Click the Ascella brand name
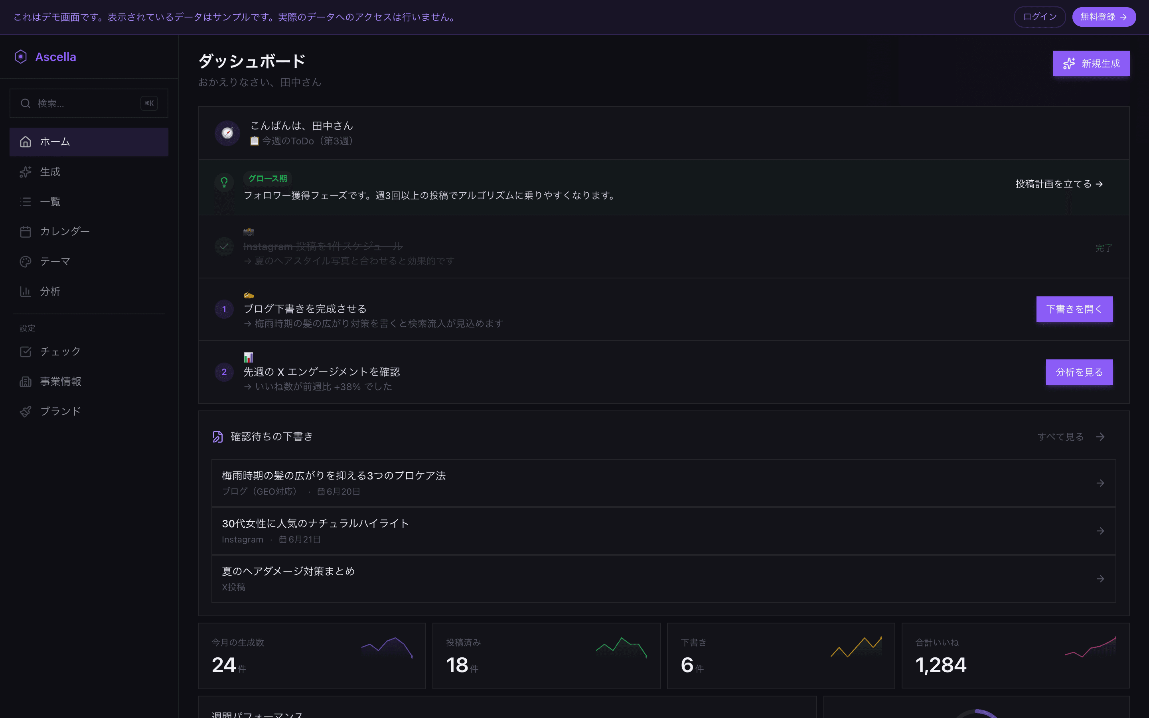1149x718 pixels. tap(55, 57)
